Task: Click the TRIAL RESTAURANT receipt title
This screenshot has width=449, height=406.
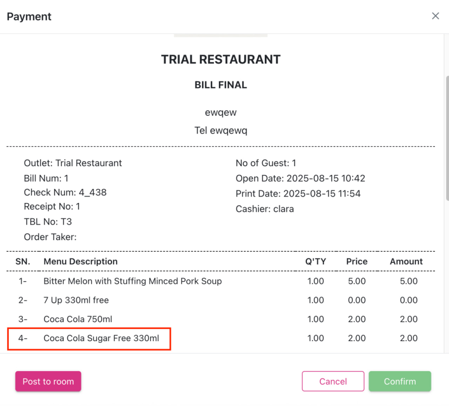Action: pos(221,60)
